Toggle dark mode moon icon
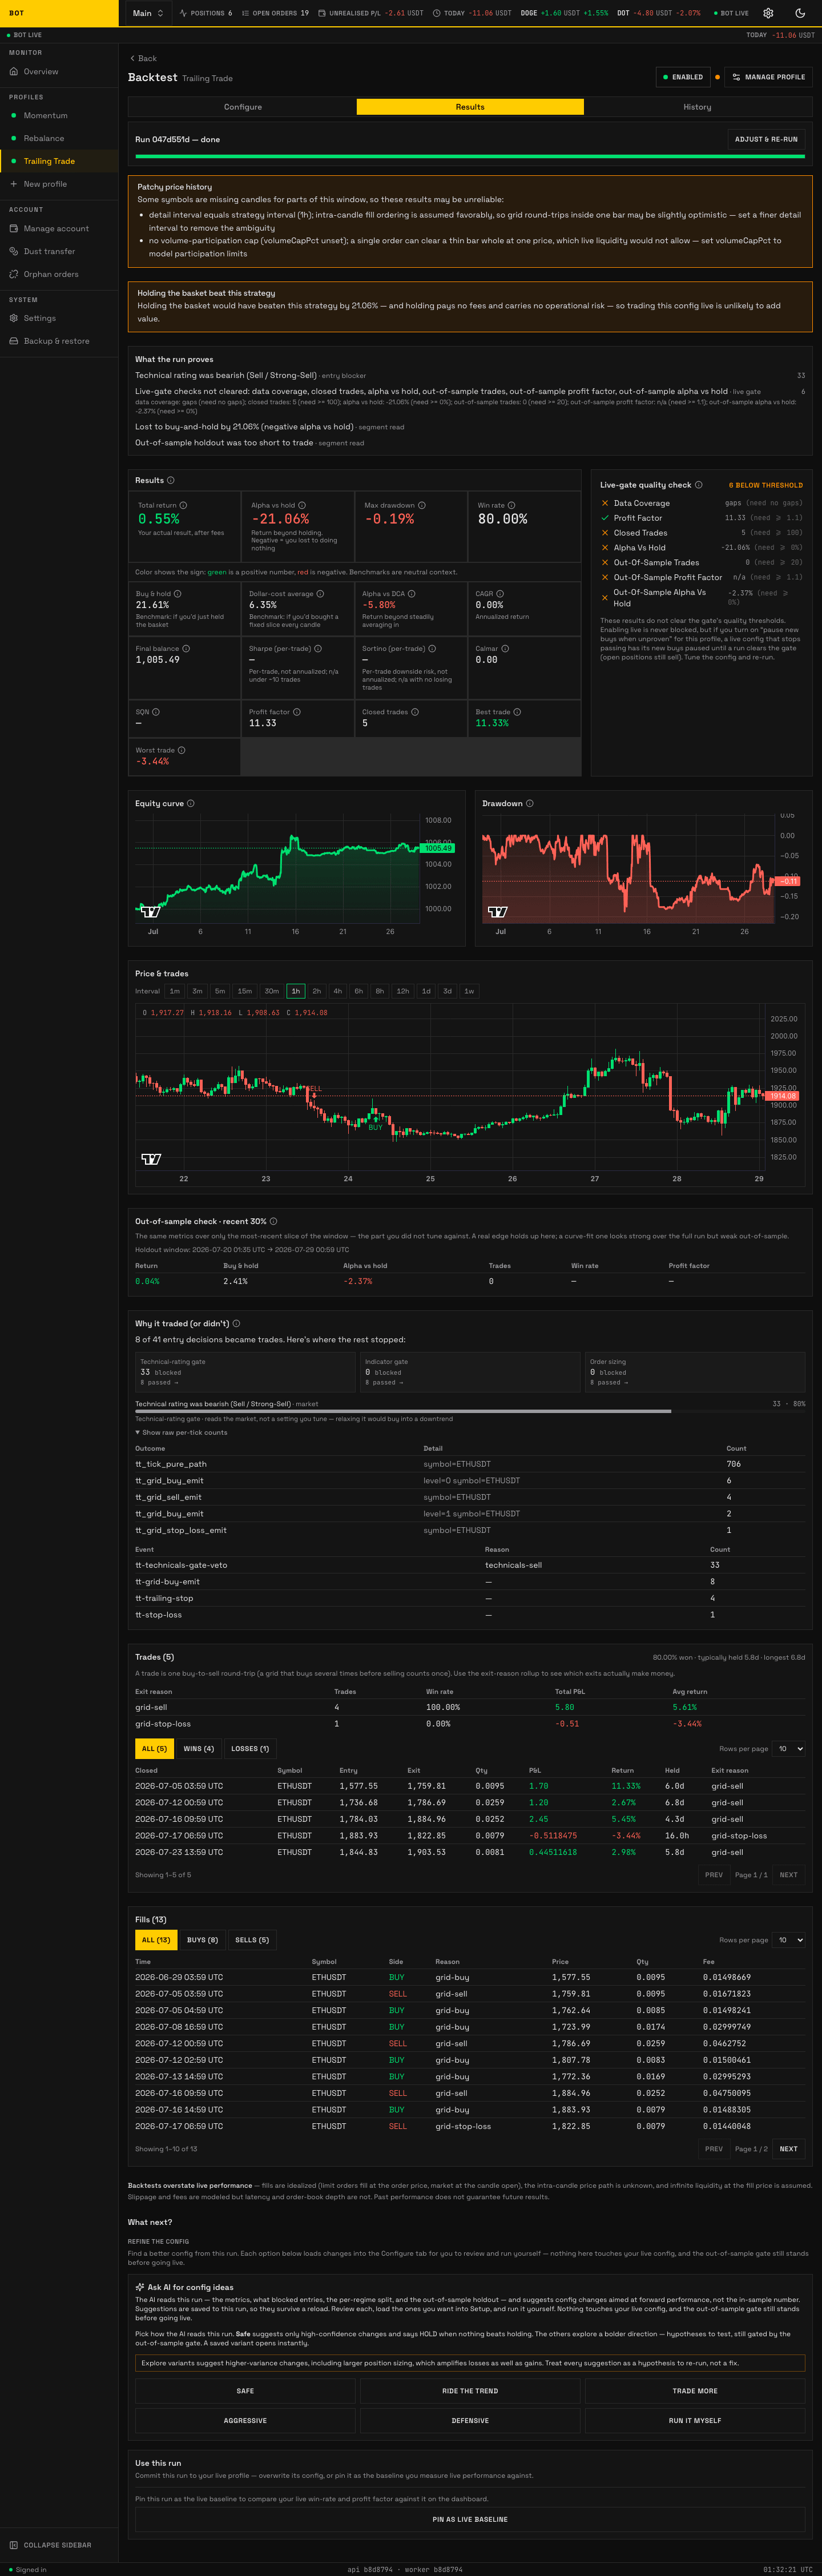The image size is (822, 2576). point(799,13)
